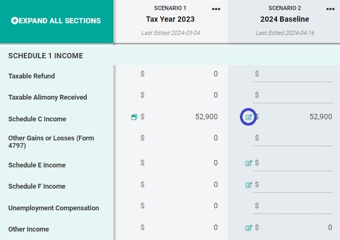Enter Taxable Refund amount for 2024 Baseline
The height and width of the screenshot is (240, 340).
pyautogui.click(x=296, y=74)
